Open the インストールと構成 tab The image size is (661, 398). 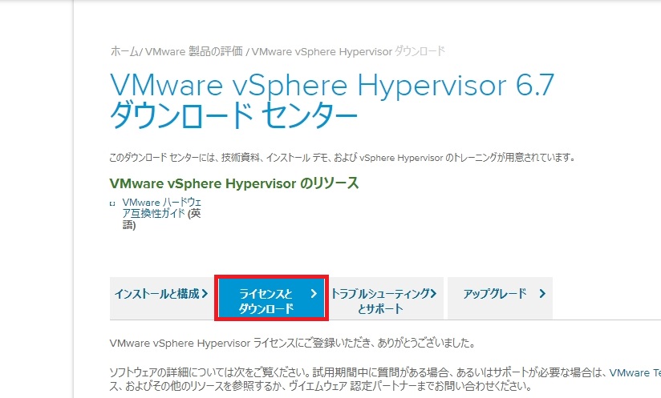(161, 298)
